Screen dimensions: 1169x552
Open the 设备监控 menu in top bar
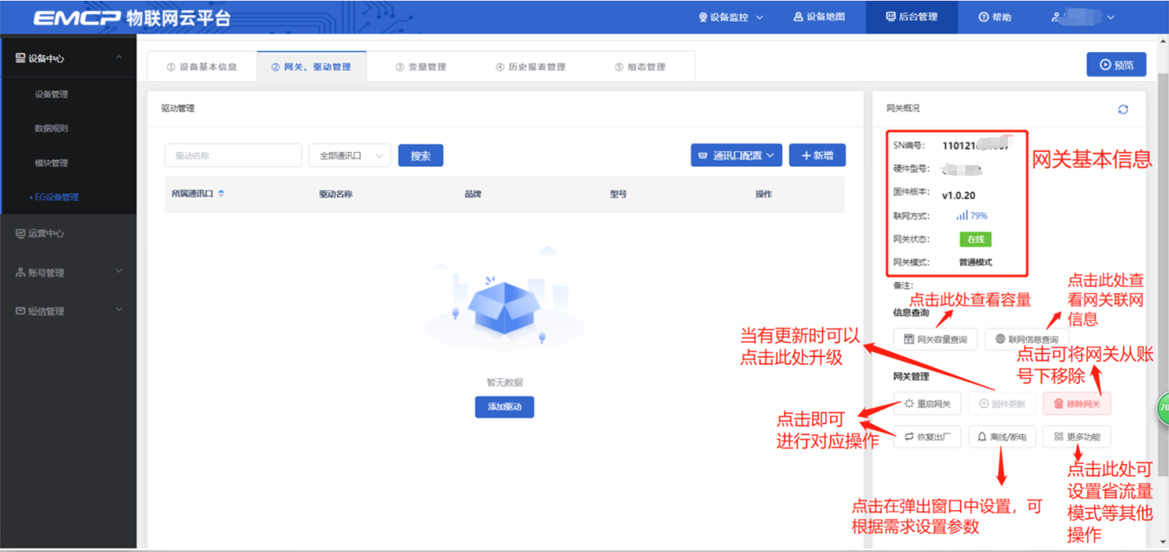[730, 17]
